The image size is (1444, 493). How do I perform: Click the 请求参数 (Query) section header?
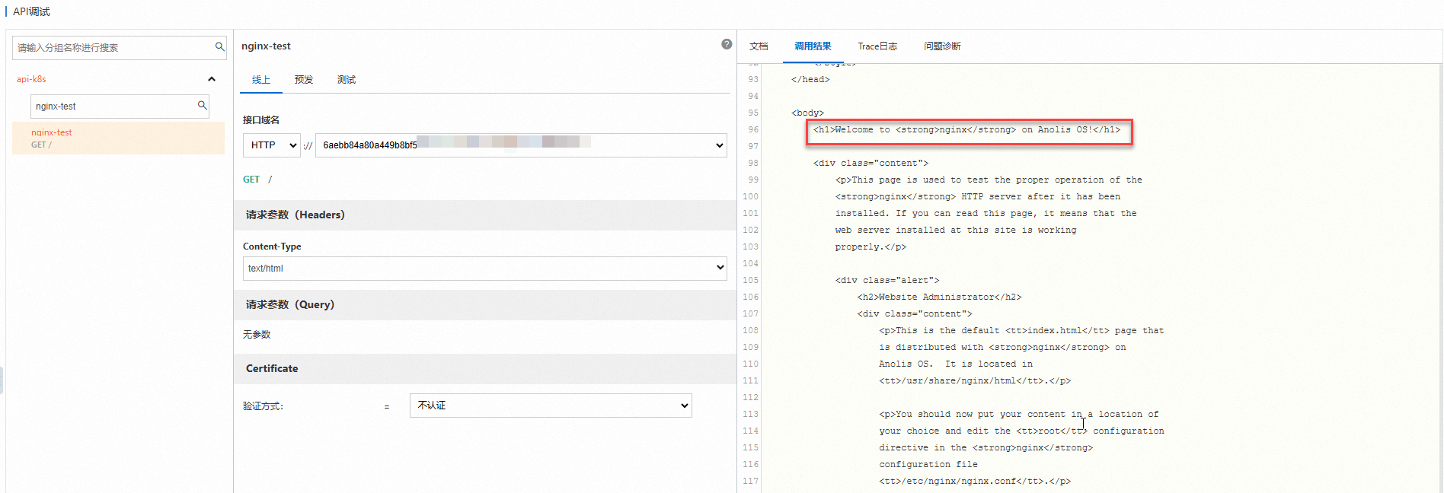tap(484, 305)
